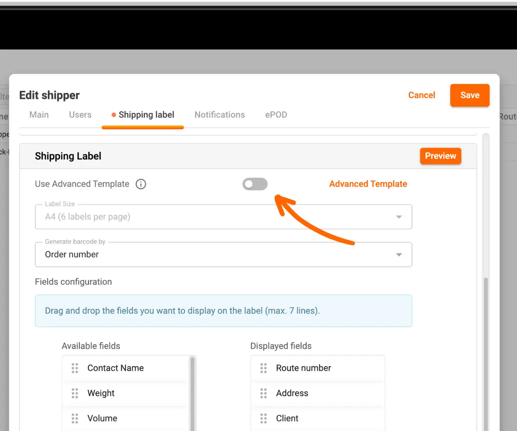Click the Fields configuration heading
The width and height of the screenshot is (517, 431).
(x=73, y=282)
